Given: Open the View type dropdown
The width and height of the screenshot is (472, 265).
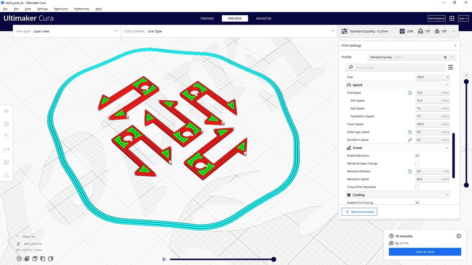Looking at the screenshot, I should (67, 31).
